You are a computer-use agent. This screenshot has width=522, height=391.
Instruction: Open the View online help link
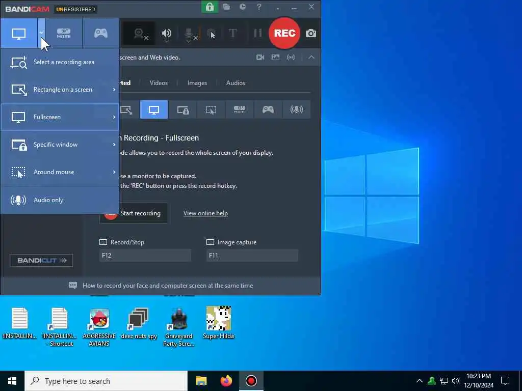click(x=205, y=213)
